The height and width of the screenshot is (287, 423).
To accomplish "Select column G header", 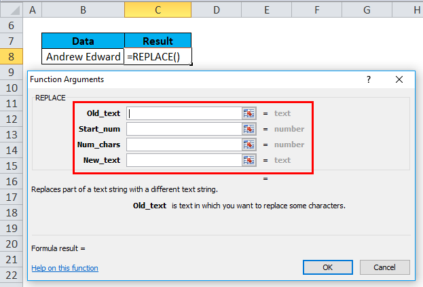I will pyautogui.click(x=367, y=10).
